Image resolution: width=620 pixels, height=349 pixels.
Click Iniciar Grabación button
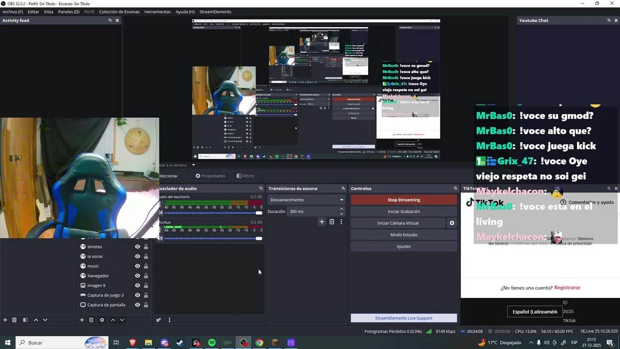[x=403, y=211]
